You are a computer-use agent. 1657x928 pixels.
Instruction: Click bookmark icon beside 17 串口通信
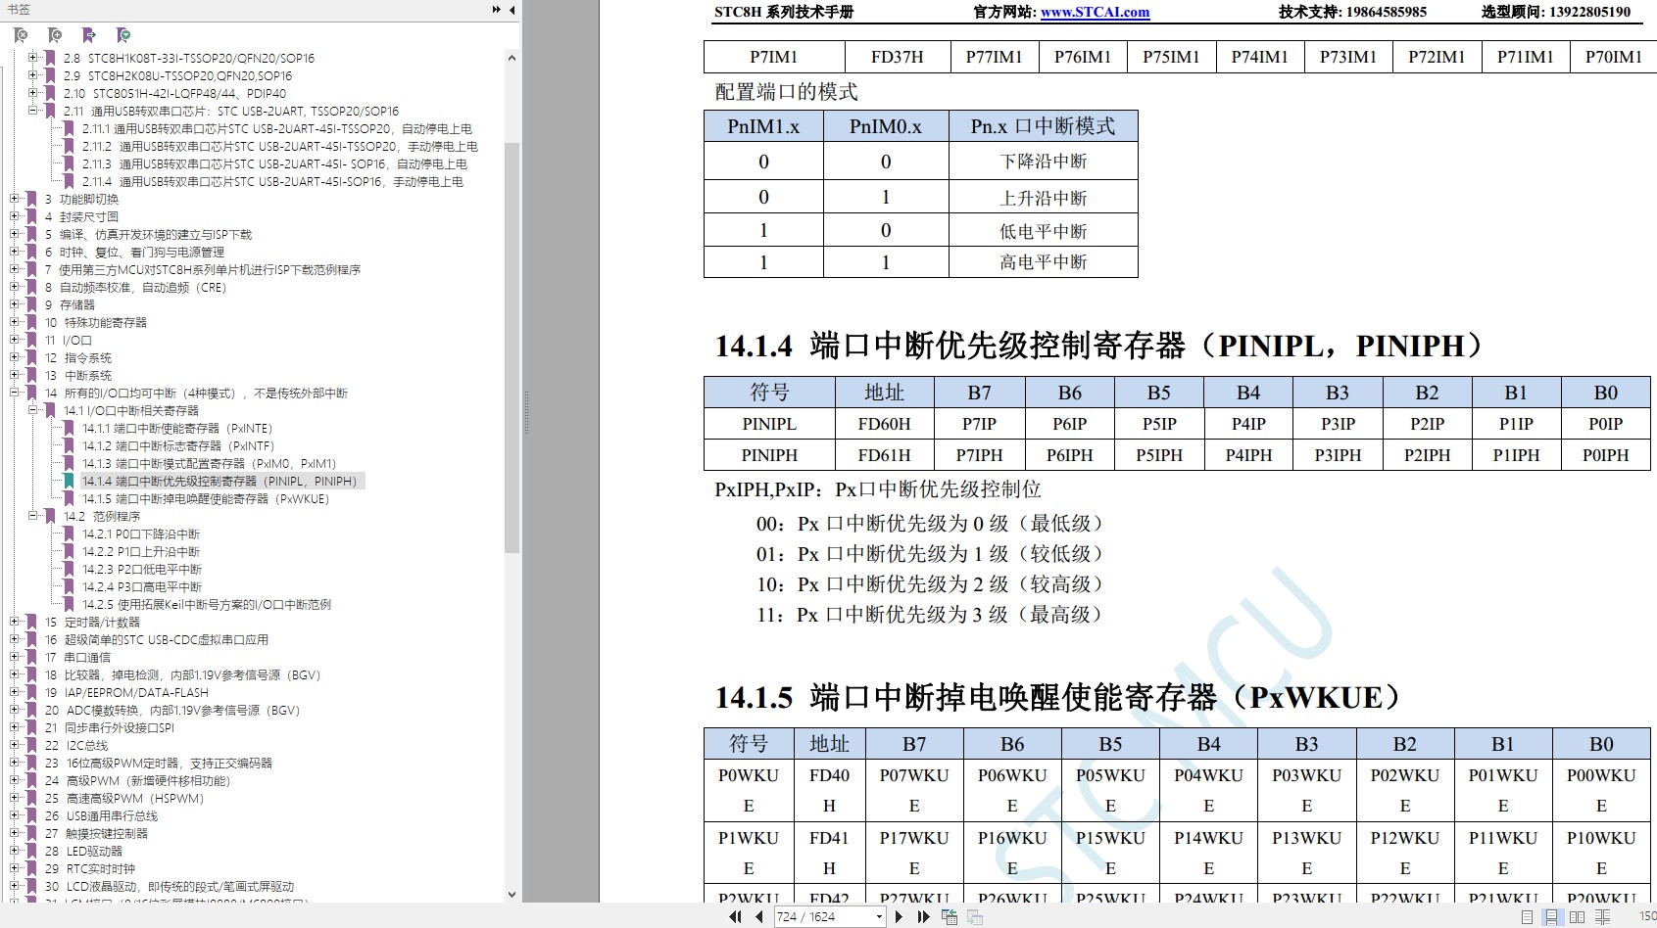31,658
